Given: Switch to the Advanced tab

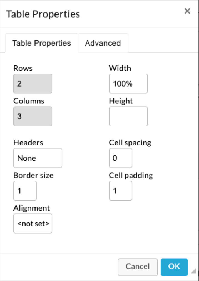Looking at the screenshot, I should click(x=103, y=43).
